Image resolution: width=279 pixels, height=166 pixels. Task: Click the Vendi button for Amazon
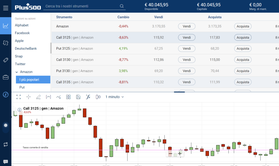(x=187, y=26)
